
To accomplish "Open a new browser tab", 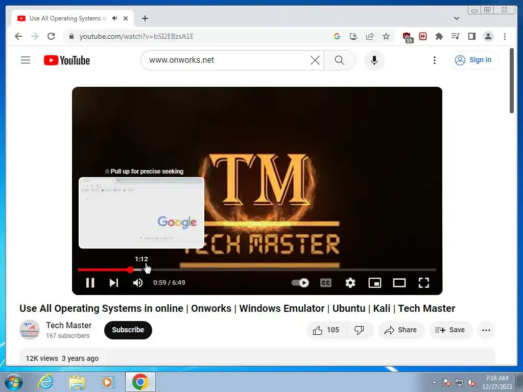I will [145, 18].
